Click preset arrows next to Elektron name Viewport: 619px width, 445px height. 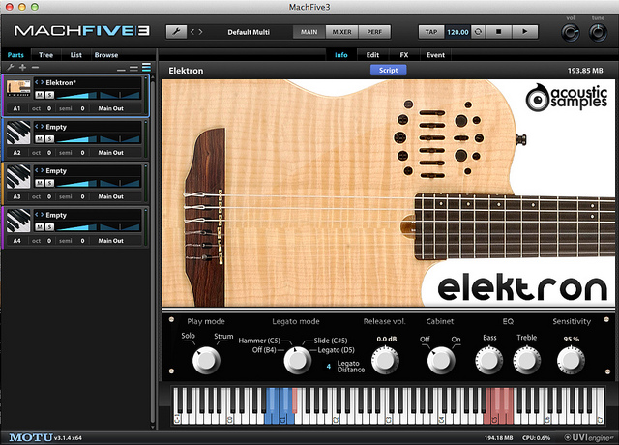[x=39, y=82]
